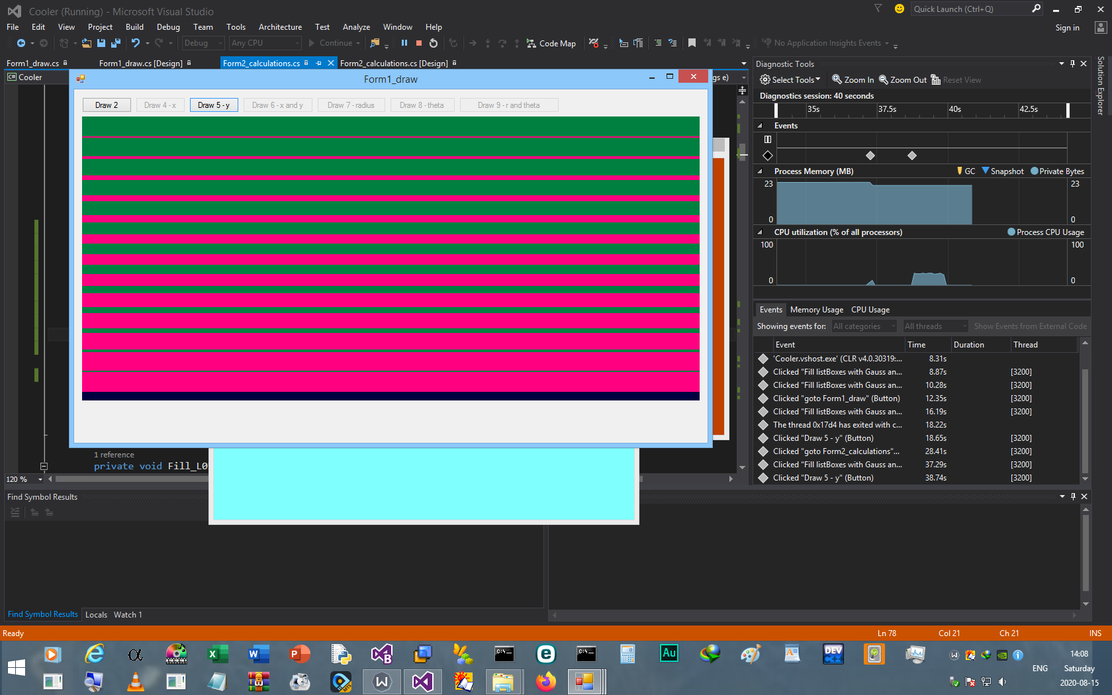Open Excel from the taskbar
The image size is (1112, 695).
tap(217, 654)
